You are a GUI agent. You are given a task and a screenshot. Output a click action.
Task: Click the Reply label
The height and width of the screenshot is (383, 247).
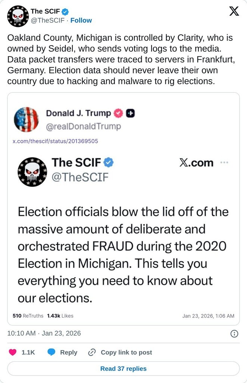[x=69, y=352]
